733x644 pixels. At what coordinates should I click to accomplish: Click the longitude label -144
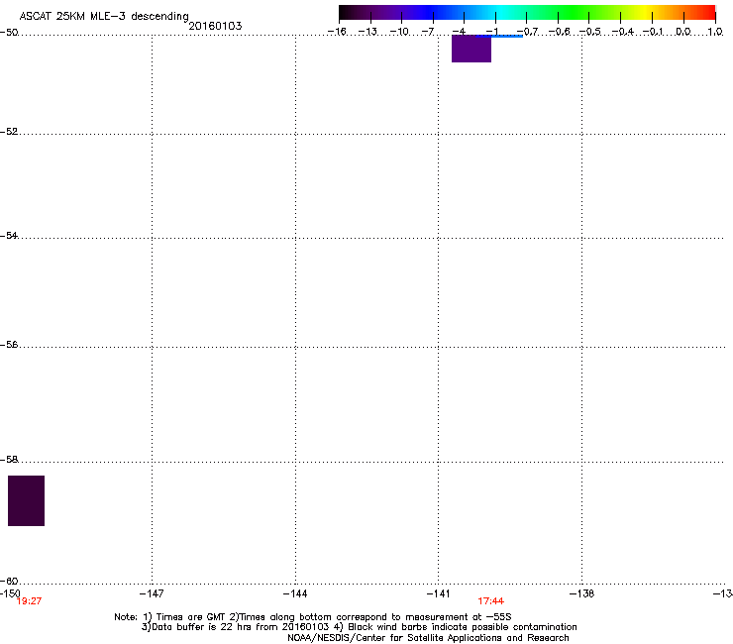tap(295, 593)
